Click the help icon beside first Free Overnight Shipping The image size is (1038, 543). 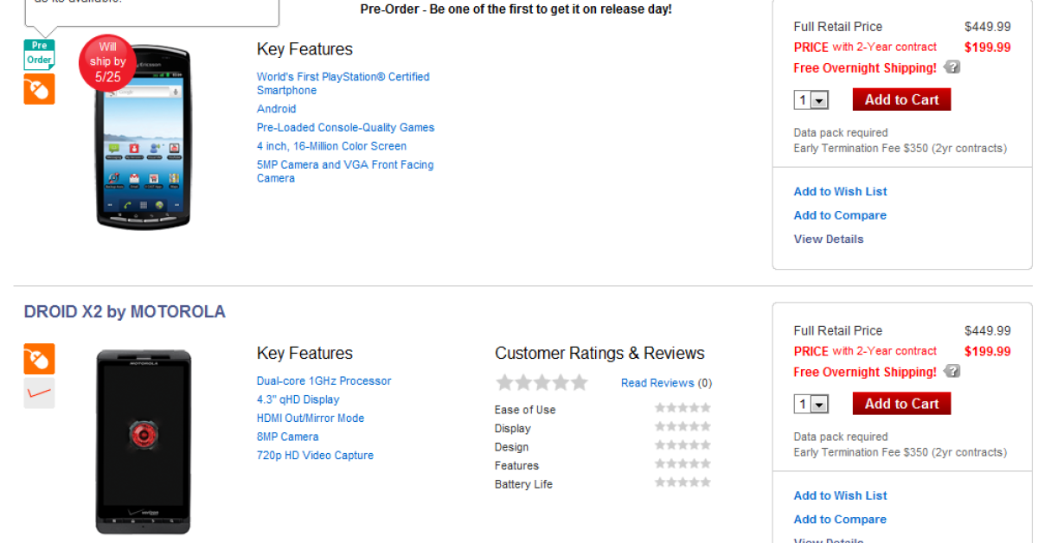coord(951,67)
